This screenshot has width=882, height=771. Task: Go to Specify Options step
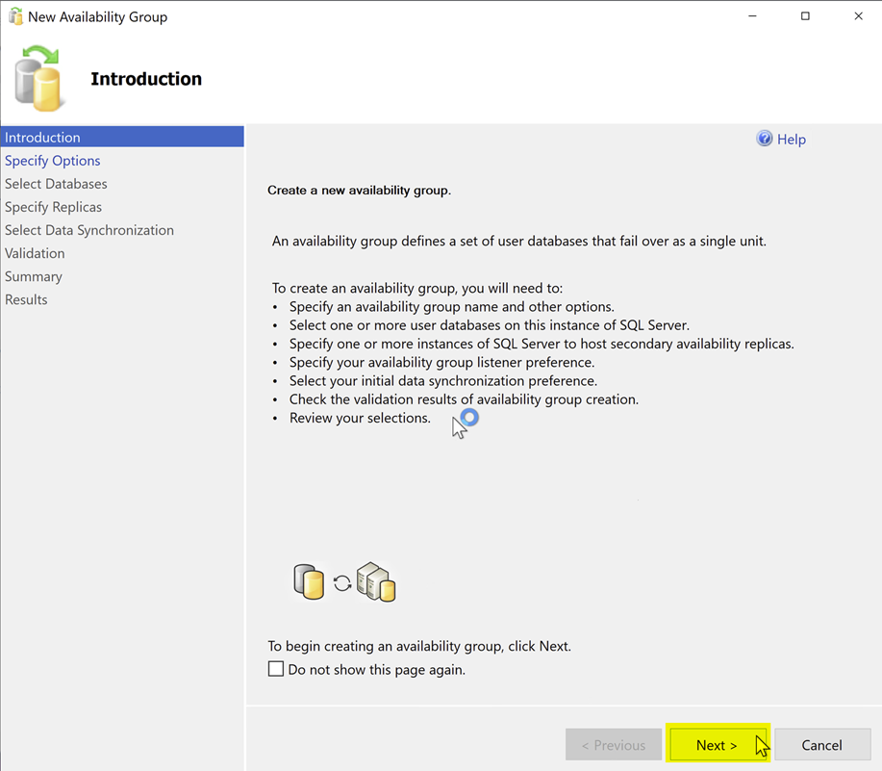coord(52,161)
